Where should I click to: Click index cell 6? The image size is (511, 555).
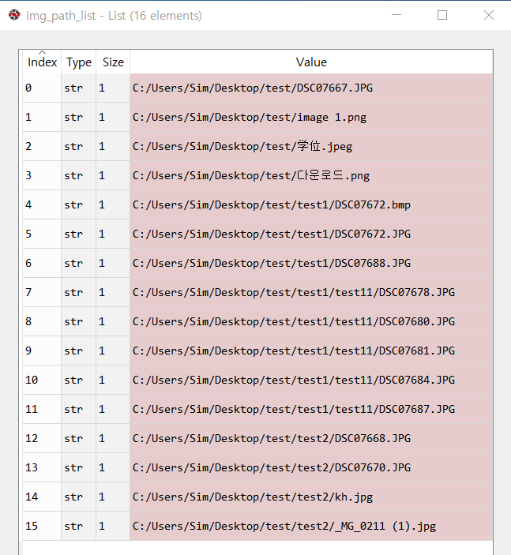[42, 264]
